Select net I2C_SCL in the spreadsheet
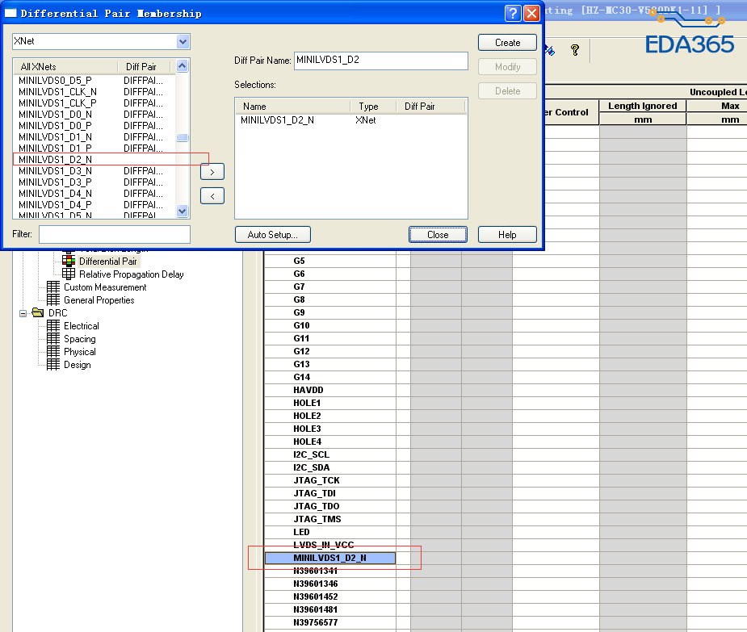The height and width of the screenshot is (632, 747). pyautogui.click(x=312, y=455)
